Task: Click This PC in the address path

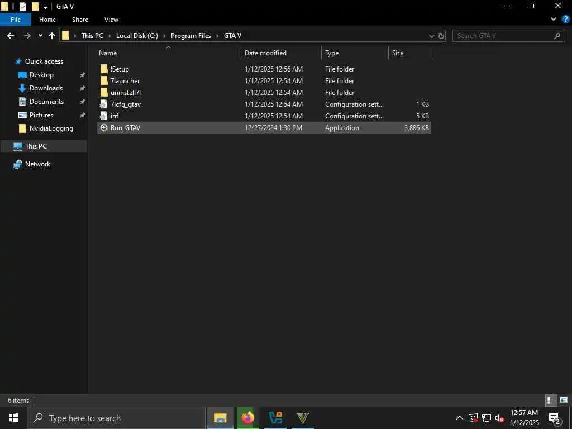Action: pos(92,36)
